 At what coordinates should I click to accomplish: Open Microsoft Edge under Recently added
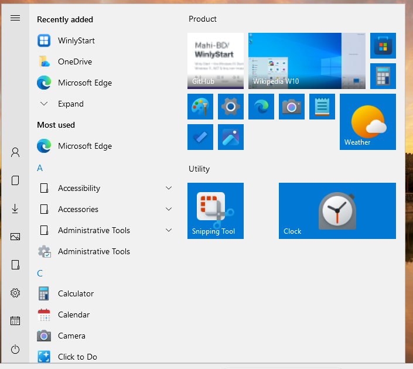pyautogui.click(x=105, y=83)
